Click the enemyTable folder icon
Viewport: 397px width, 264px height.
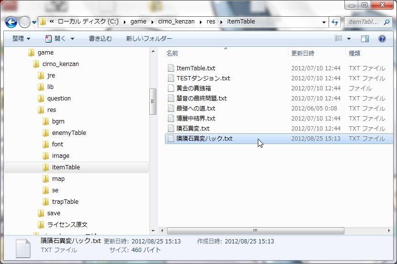[x=45, y=132]
